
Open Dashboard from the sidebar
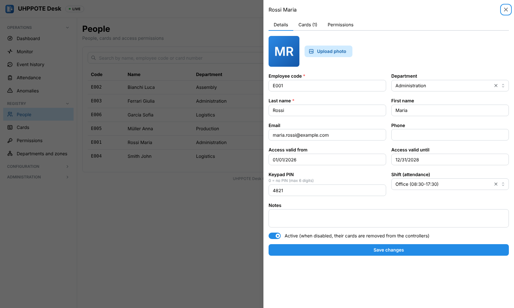tap(38, 38)
